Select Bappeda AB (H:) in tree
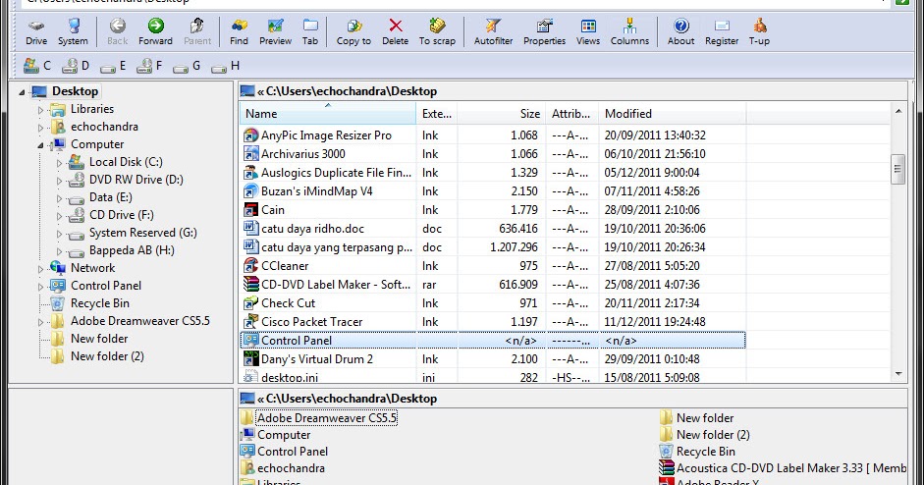The width and height of the screenshot is (924, 485). click(x=132, y=250)
